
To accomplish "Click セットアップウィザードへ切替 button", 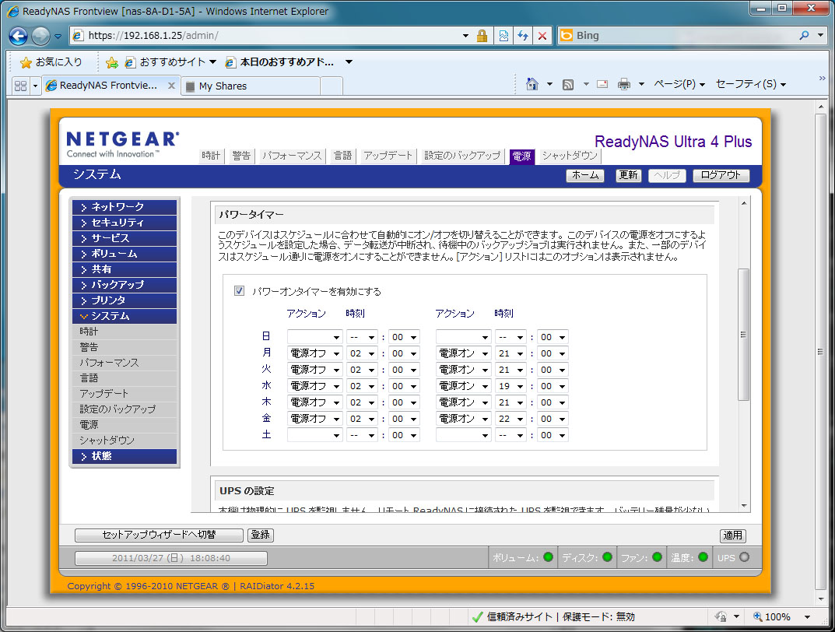I will pos(159,535).
